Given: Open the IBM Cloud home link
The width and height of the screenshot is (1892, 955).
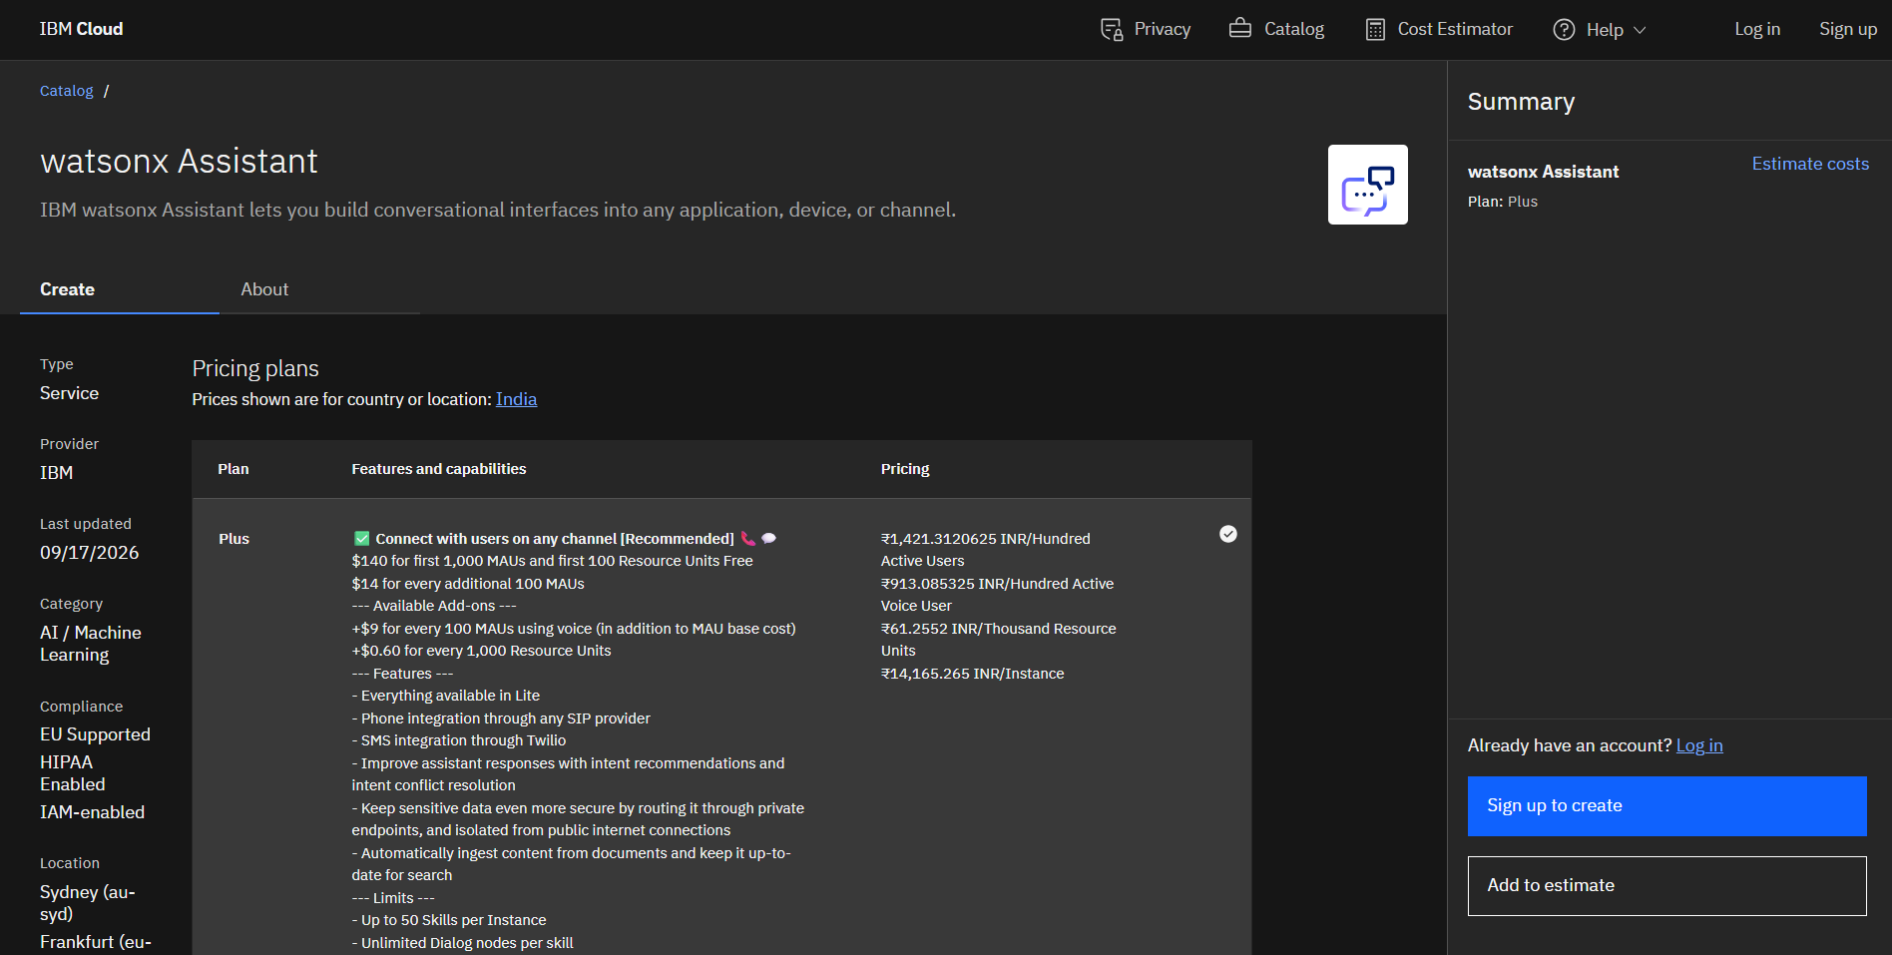Looking at the screenshot, I should tap(81, 29).
